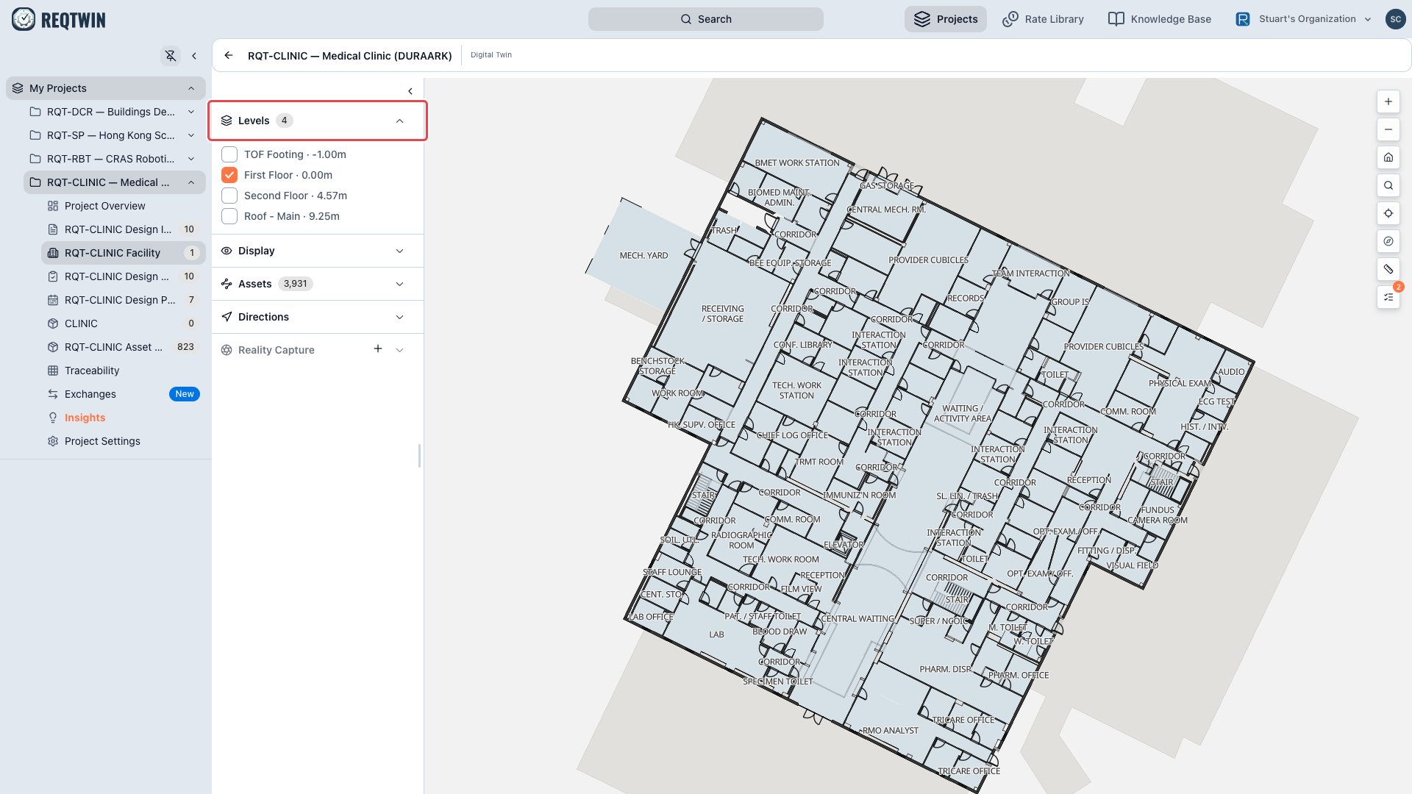Click the Digital Twin breadcrumb label
The image size is (1412, 794).
click(491, 55)
